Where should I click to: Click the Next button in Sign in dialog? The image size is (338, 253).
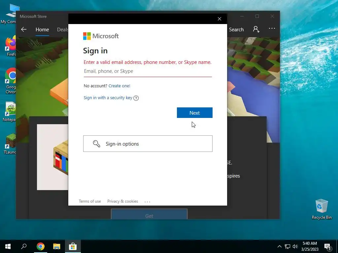point(195,113)
